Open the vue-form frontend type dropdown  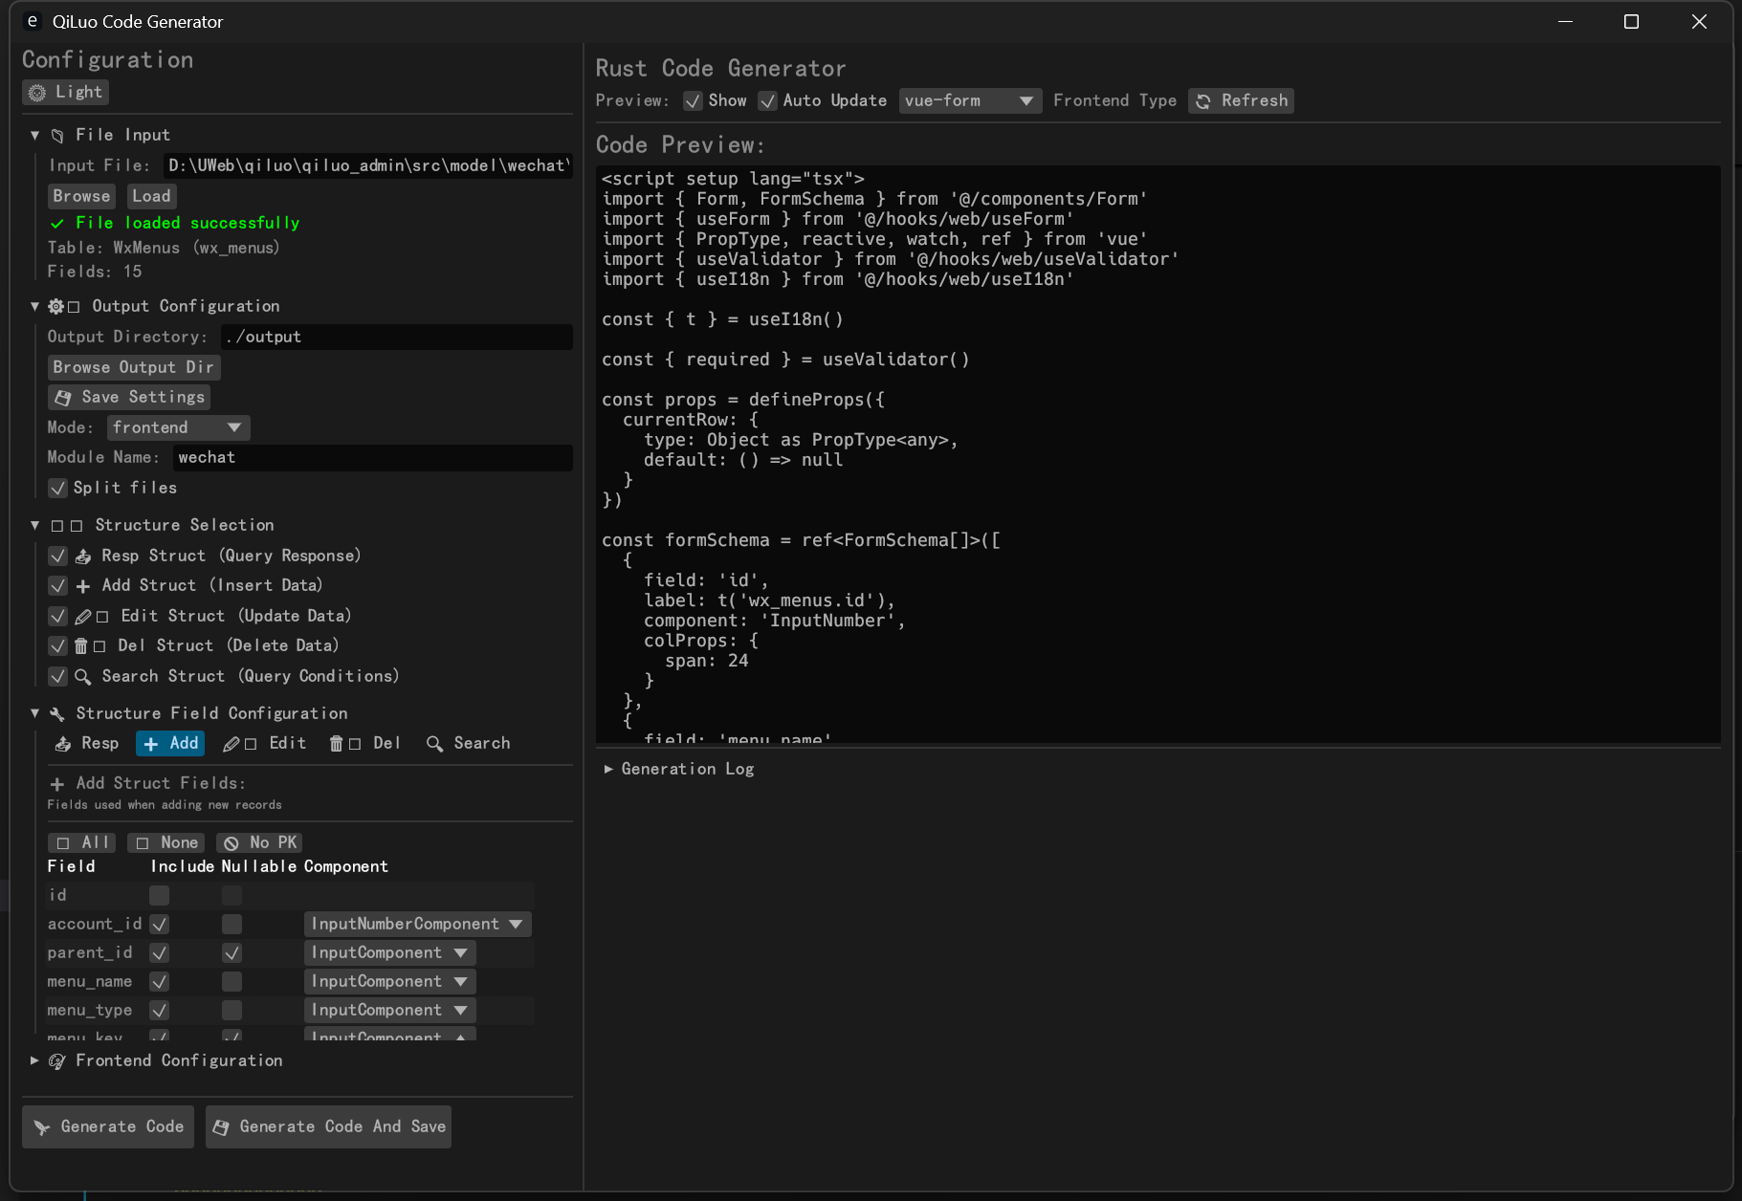coord(970,101)
